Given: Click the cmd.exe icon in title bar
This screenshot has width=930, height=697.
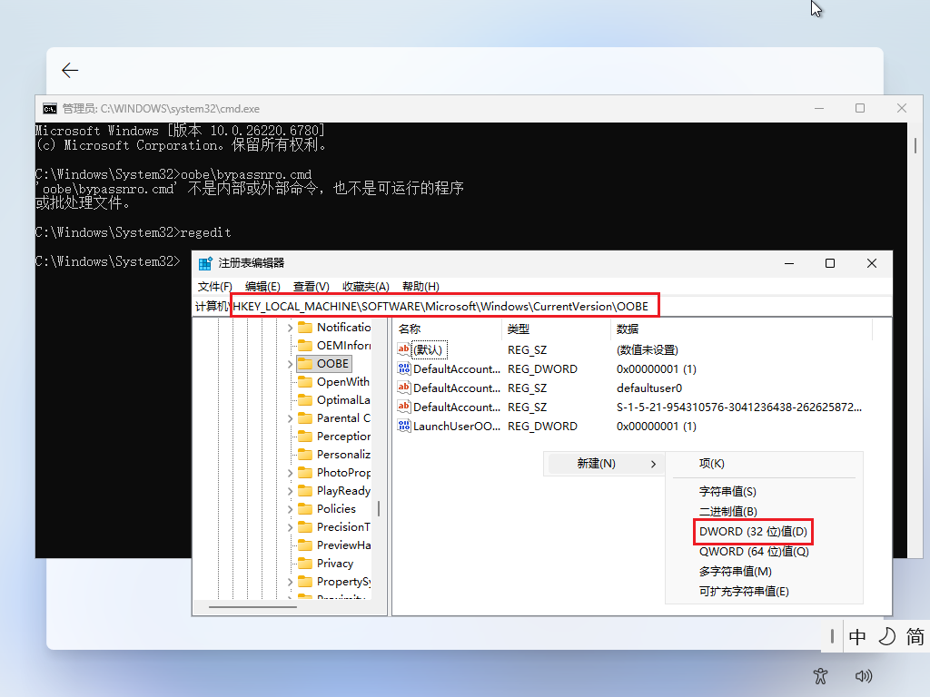Looking at the screenshot, I should (50, 108).
